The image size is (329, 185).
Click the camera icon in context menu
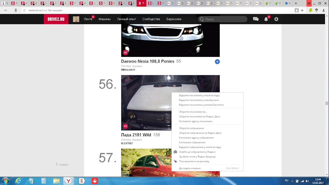click(175, 152)
